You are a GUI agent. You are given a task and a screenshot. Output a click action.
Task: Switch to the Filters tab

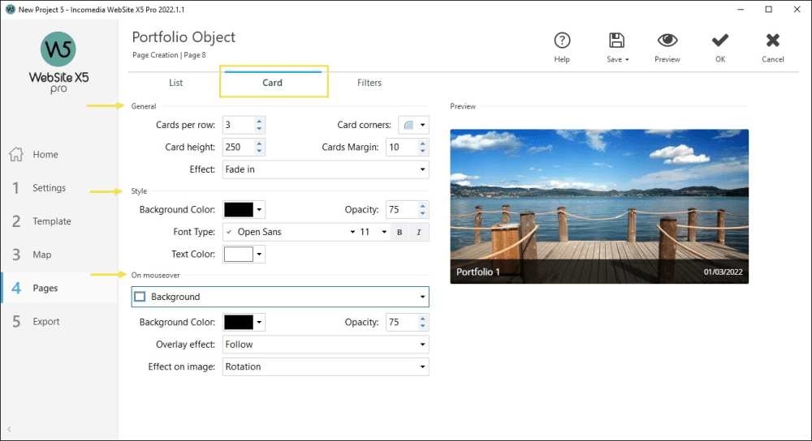pyautogui.click(x=369, y=83)
